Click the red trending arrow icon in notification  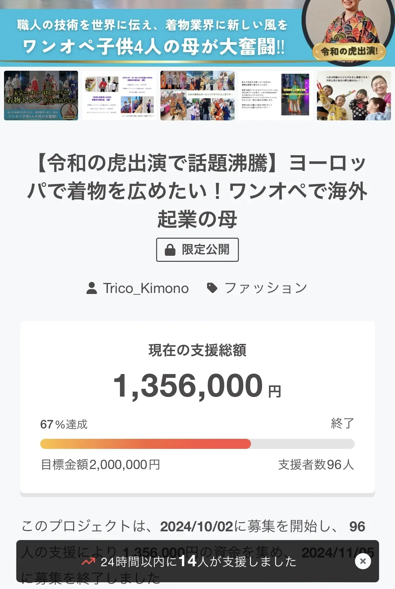click(x=88, y=561)
